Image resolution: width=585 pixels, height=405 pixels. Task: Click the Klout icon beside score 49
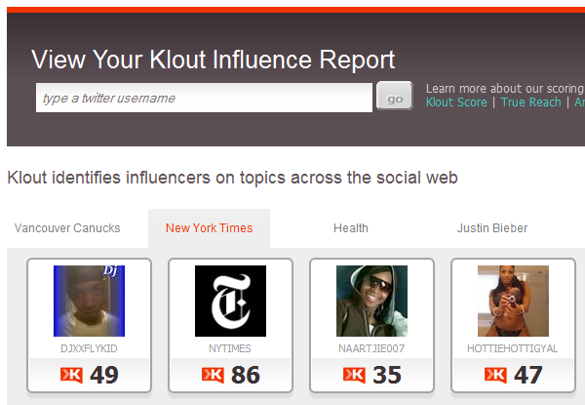70,375
